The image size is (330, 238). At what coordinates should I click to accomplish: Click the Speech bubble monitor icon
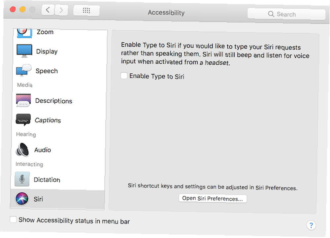[x=24, y=71]
